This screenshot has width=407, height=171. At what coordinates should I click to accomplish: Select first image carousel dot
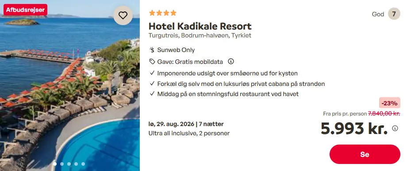pos(55,164)
